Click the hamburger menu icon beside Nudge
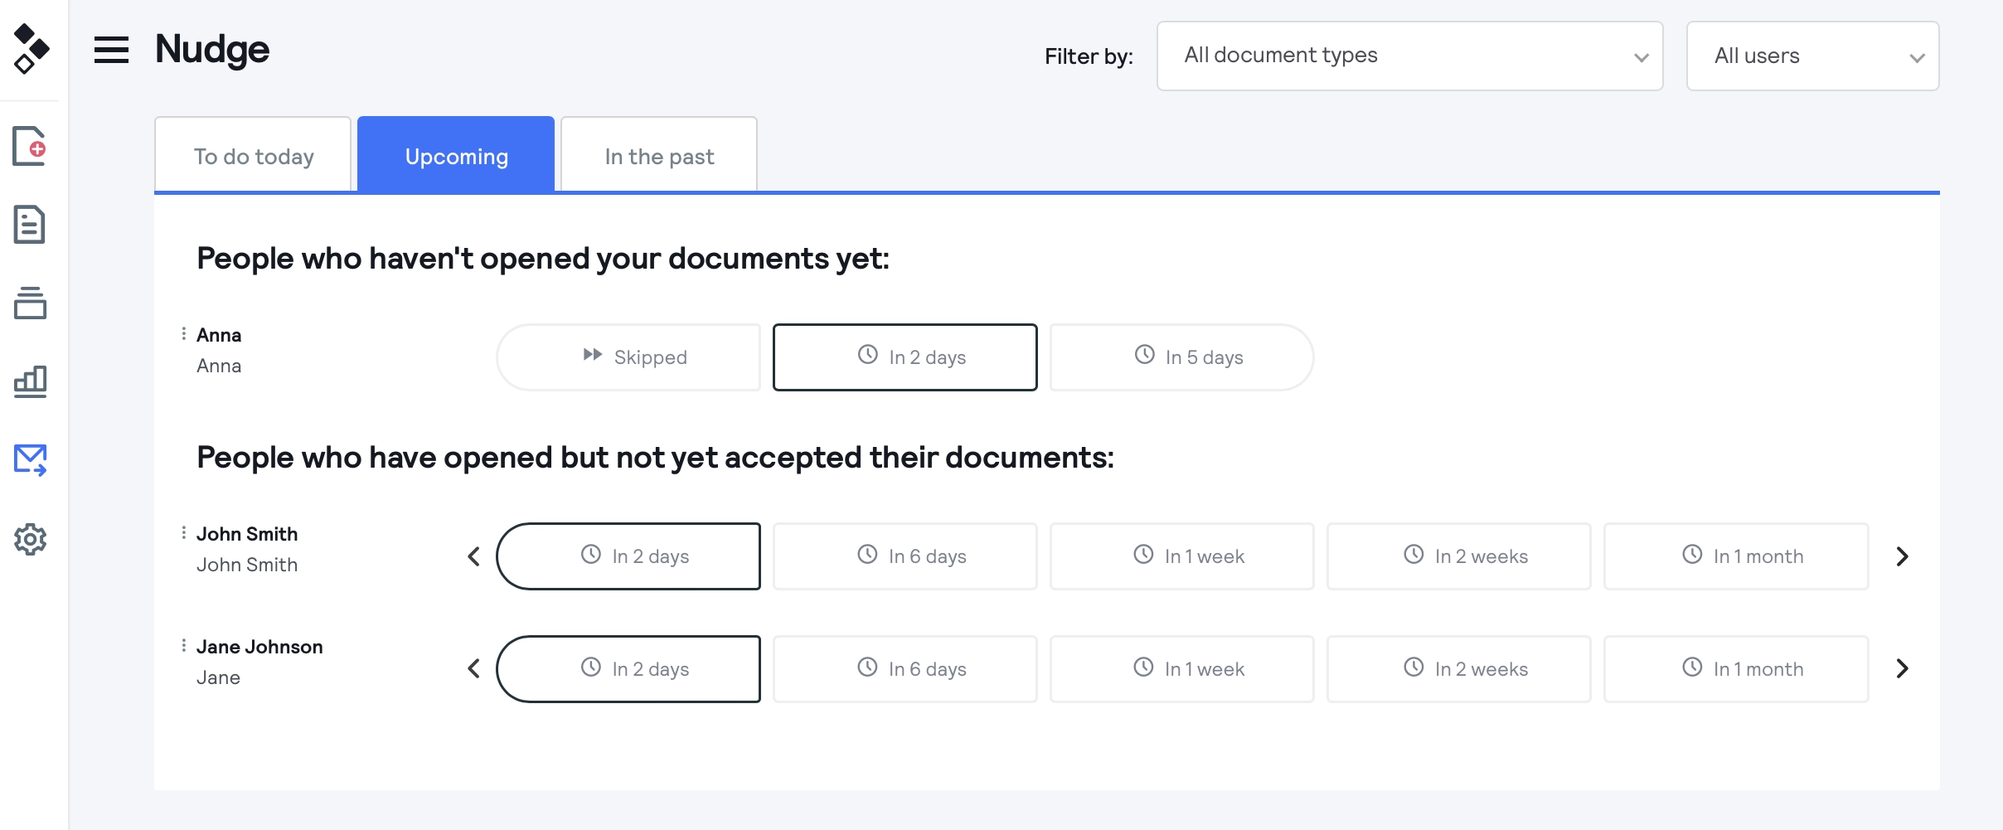Image resolution: width=2003 pixels, height=830 pixels. 111,50
